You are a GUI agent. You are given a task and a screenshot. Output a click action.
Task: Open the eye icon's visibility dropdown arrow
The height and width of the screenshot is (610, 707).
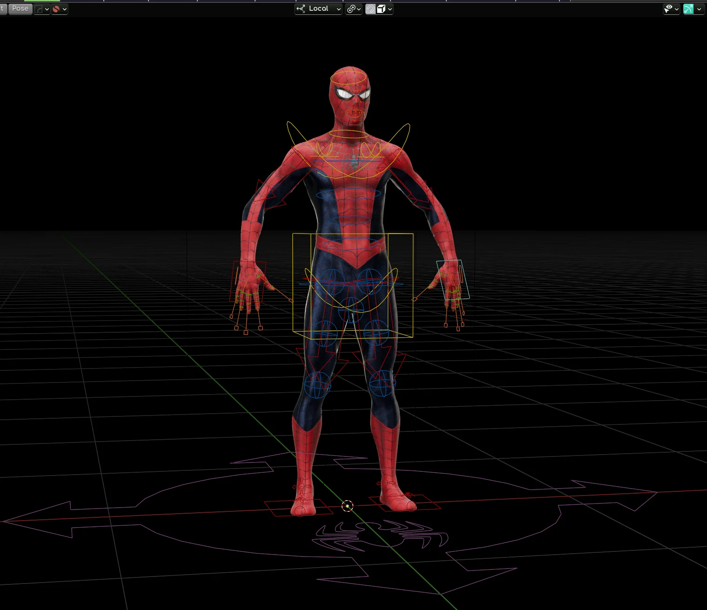[x=677, y=9]
